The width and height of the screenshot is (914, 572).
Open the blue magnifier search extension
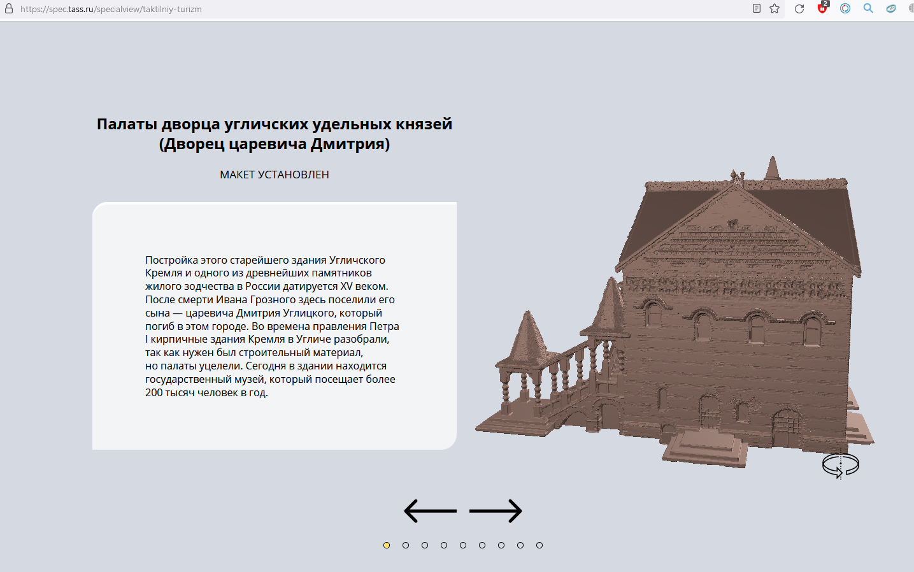pyautogui.click(x=868, y=8)
